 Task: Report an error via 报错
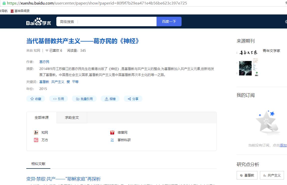pos(110,99)
